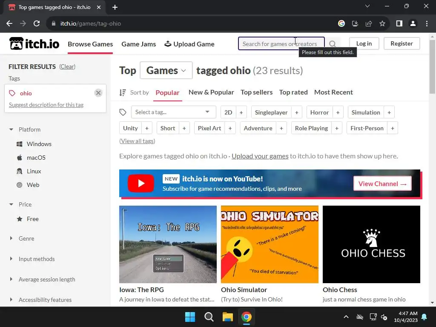Click the itch.io logo
The image size is (436, 327).
click(34, 44)
